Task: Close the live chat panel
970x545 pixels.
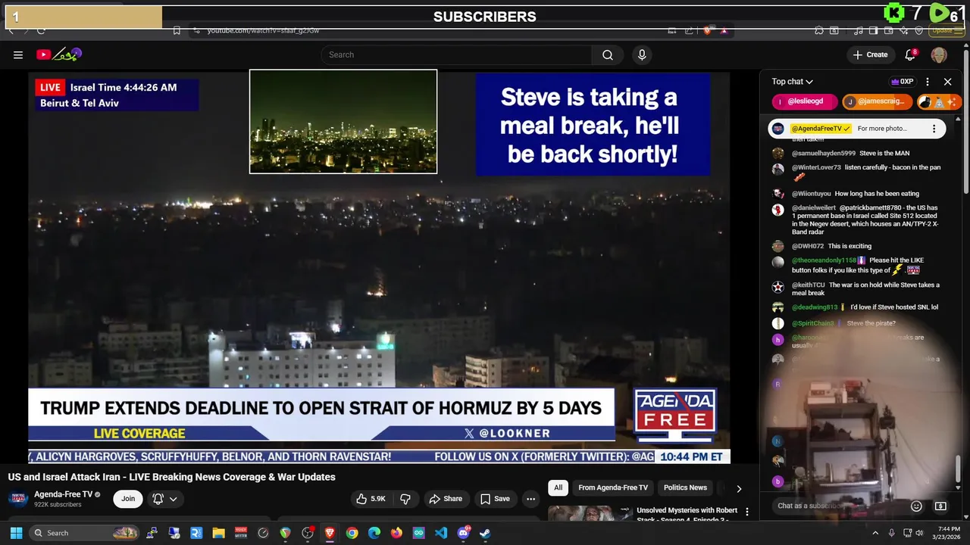Action: click(947, 82)
